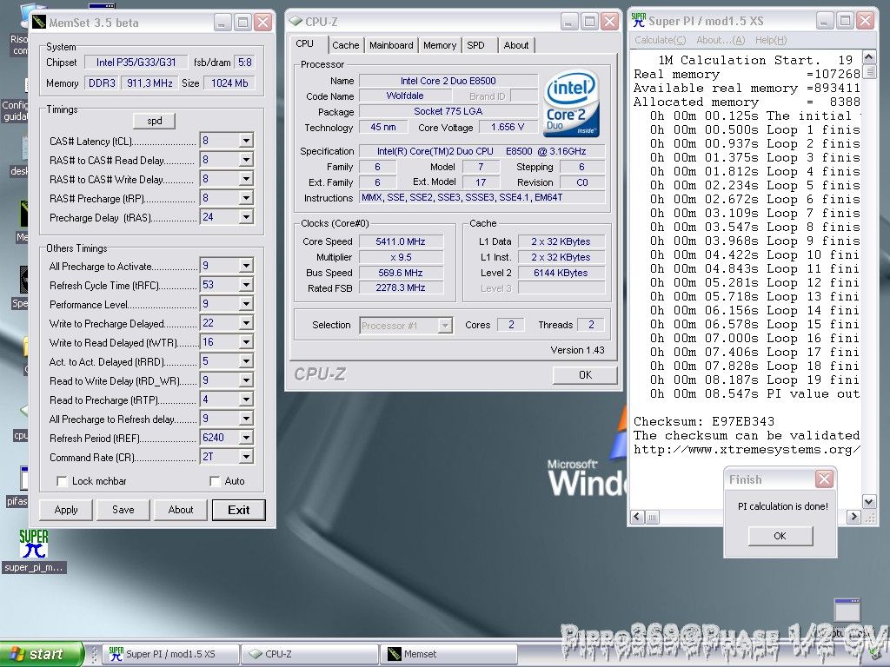Open CAS# Latency (tCL) dropdown
This screenshot has height=667, width=890.
246,141
